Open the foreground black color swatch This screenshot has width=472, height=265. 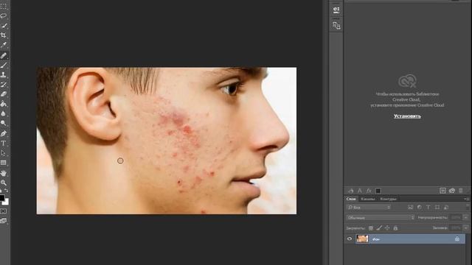coord(1,197)
